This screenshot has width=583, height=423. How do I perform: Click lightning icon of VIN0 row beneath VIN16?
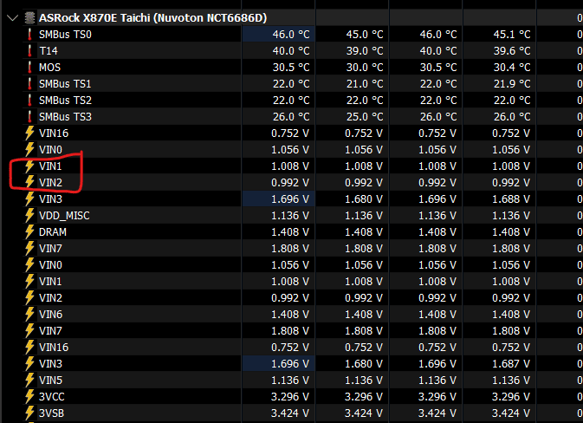(29, 150)
